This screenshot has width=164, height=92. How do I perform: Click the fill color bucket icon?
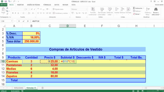(29, 13)
